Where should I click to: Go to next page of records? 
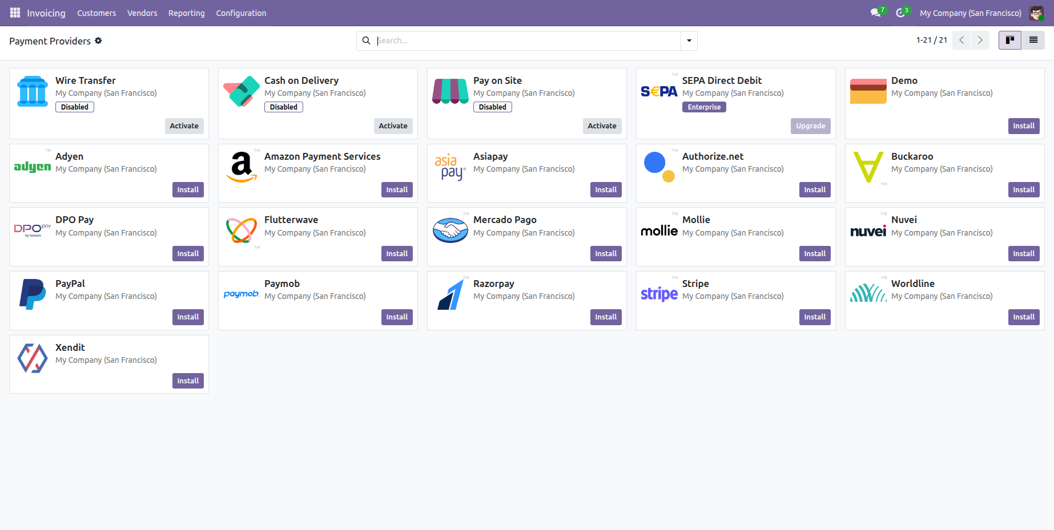pyautogui.click(x=980, y=40)
